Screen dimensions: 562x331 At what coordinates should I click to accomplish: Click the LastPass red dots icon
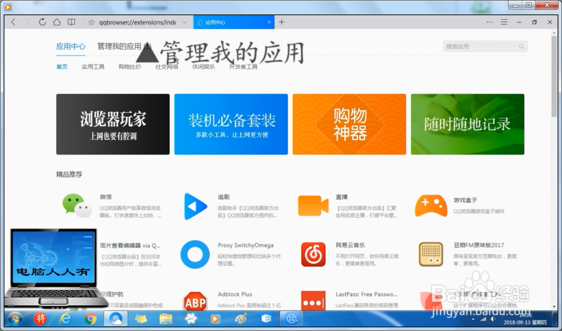coord(313,301)
